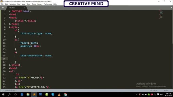Click the PORFOLIO text on line 25

coord(38,87)
